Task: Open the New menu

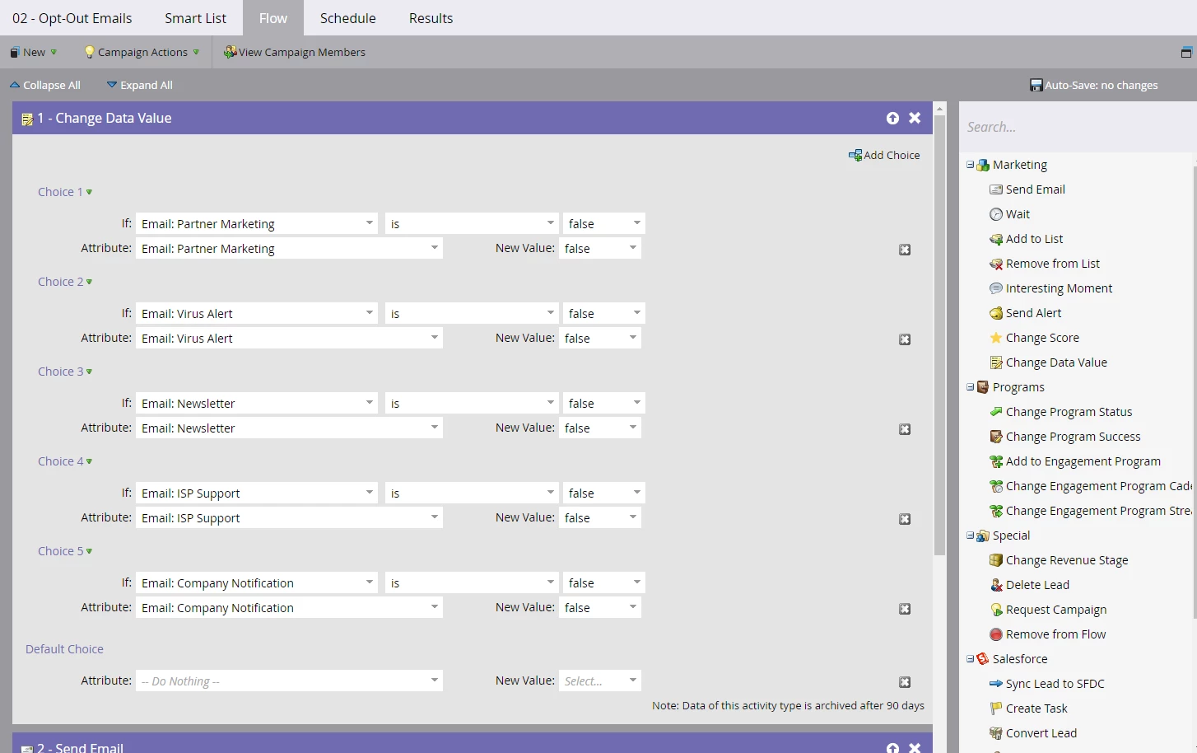Action: point(33,52)
